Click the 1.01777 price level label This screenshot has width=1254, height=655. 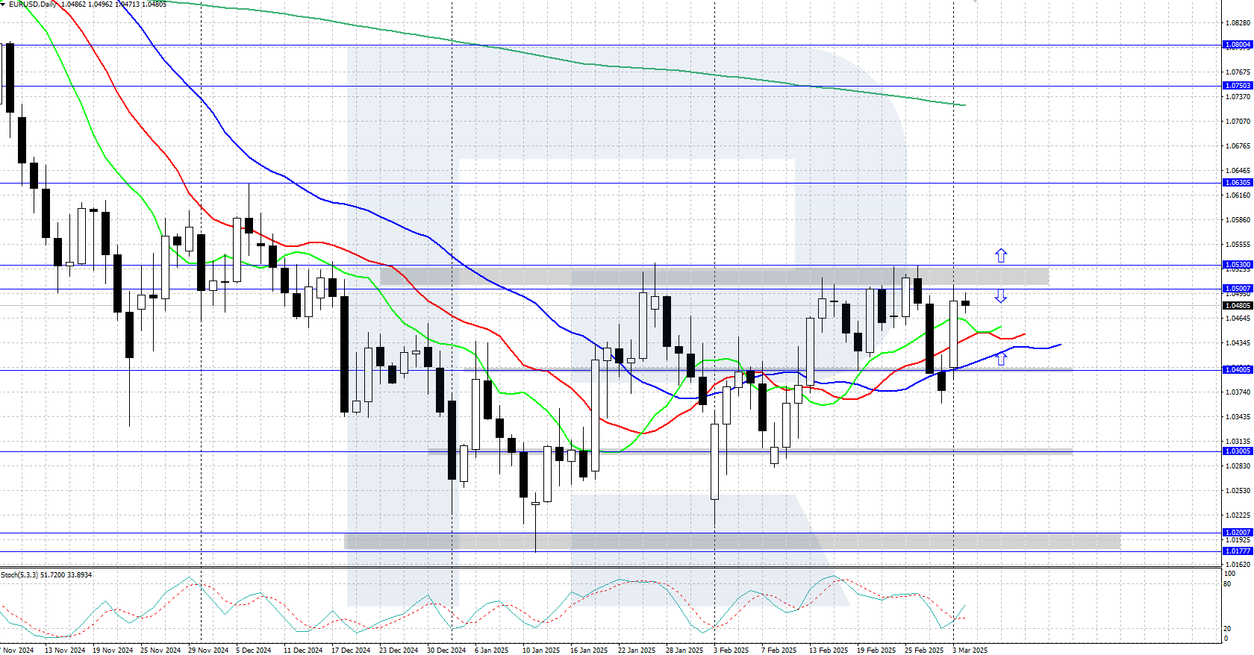(x=1238, y=551)
